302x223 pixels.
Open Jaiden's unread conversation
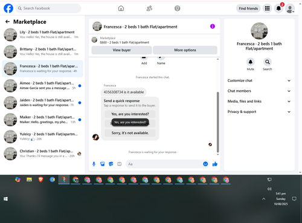(42, 103)
